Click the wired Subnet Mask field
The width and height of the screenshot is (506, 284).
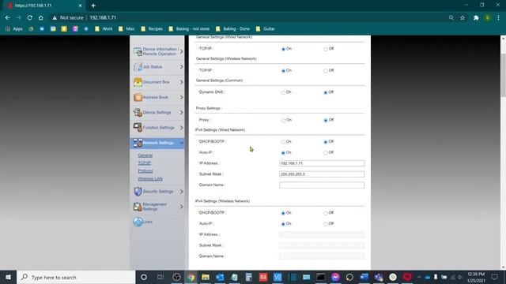pyautogui.click(x=322, y=174)
